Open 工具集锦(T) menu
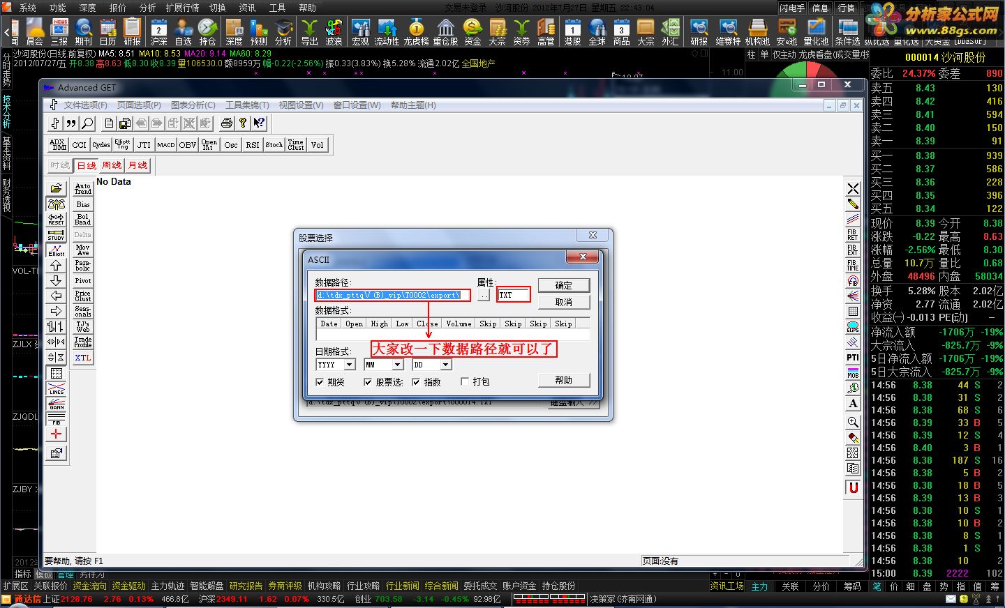 click(x=247, y=105)
